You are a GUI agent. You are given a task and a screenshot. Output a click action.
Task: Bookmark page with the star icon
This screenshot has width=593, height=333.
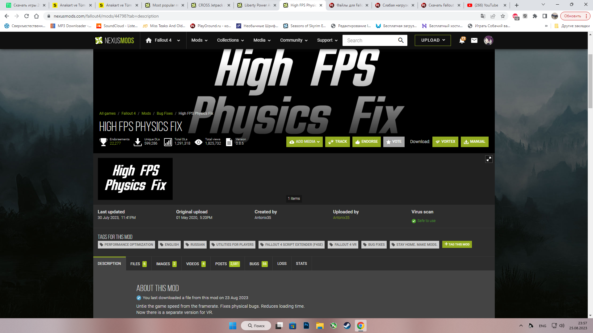pos(503,16)
